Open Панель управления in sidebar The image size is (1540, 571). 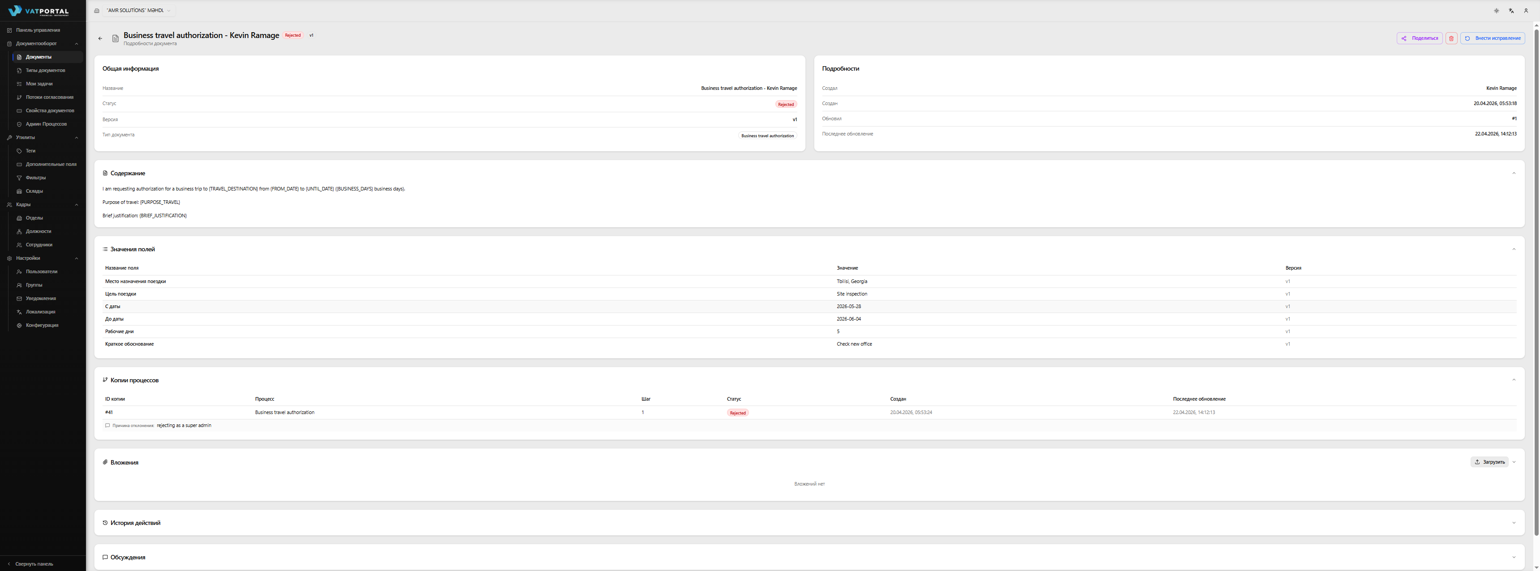[38, 30]
